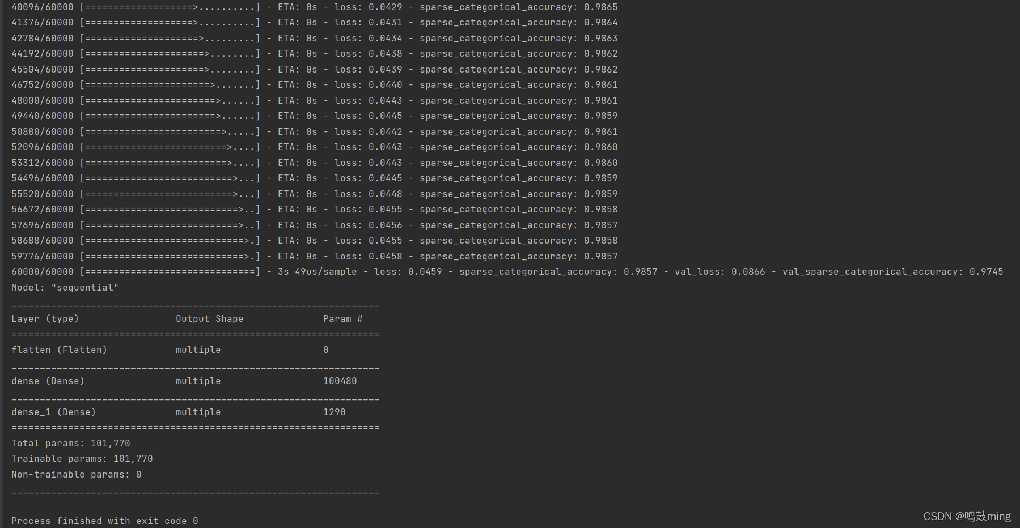Select the '41376/60000' sample count
This screenshot has height=528, width=1020.
[x=43, y=23]
